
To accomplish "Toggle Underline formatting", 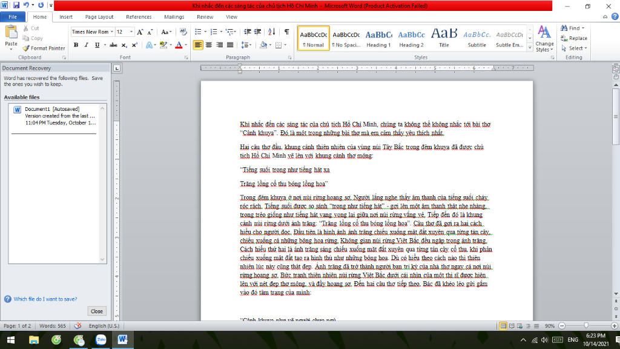I will (97, 45).
